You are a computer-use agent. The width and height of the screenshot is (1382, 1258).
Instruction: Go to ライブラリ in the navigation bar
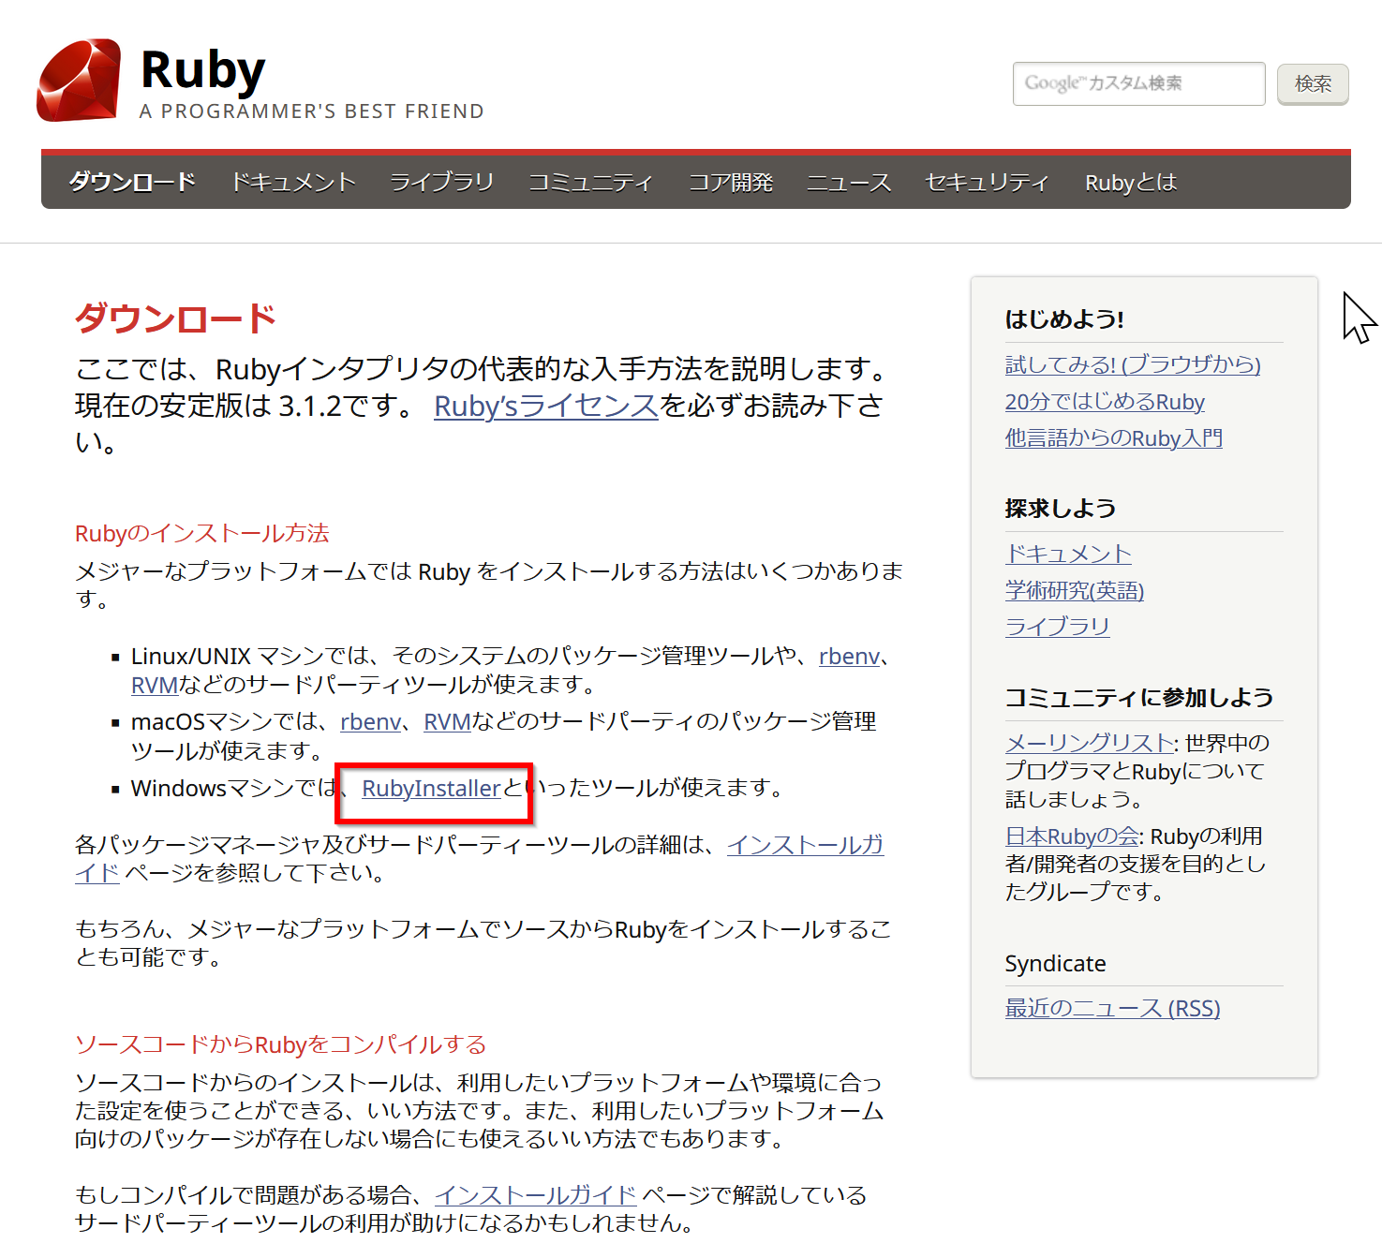coord(441,182)
